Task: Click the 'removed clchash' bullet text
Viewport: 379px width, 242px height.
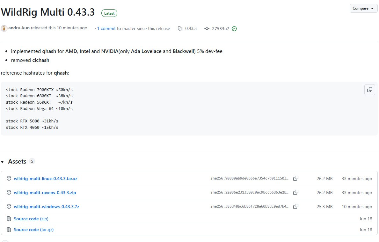Action: click(30, 60)
